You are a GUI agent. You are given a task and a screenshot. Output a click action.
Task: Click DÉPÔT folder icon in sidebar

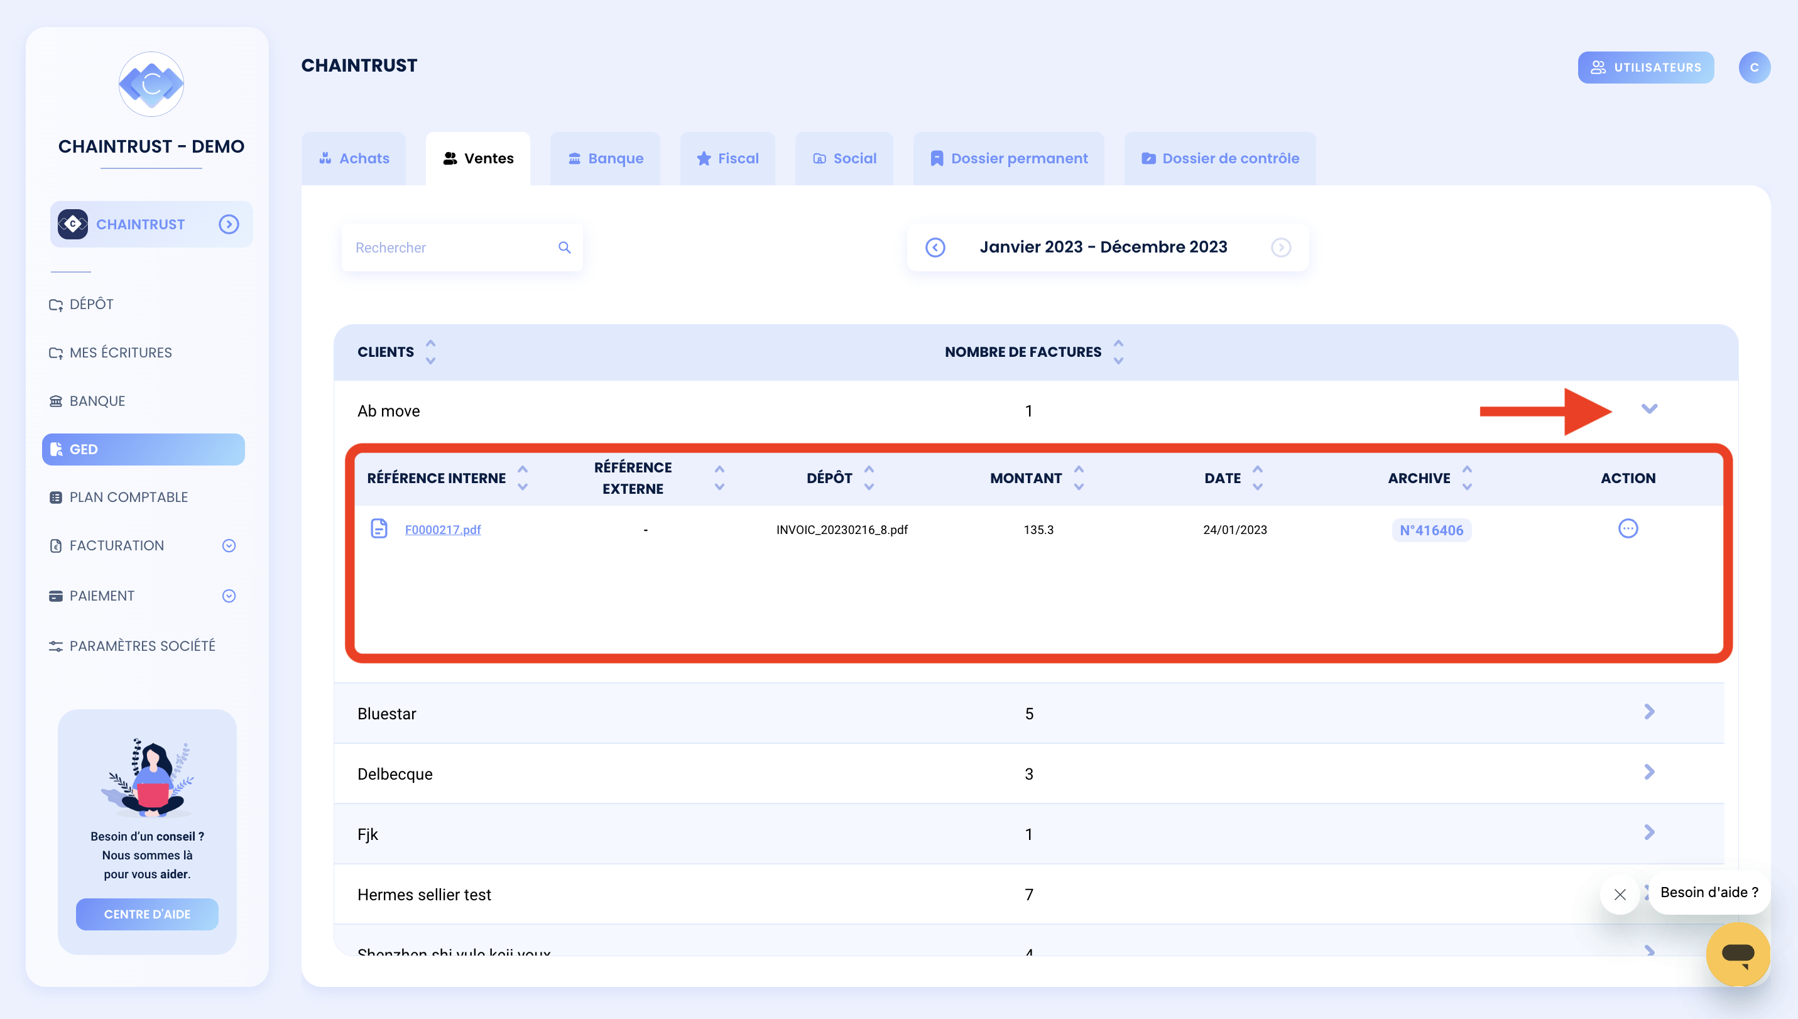pos(55,305)
